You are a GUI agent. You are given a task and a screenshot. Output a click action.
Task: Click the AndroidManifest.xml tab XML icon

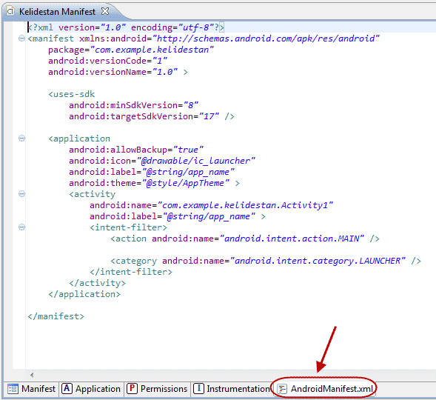pyautogui.click(x=282, y=389)
